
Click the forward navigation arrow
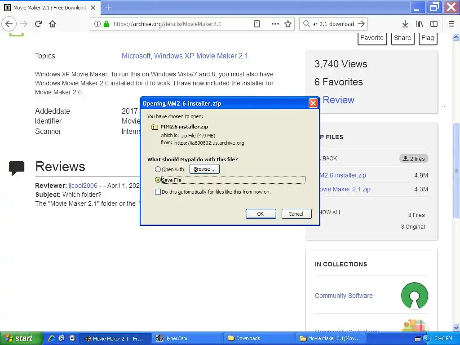[x=24, y=24]
